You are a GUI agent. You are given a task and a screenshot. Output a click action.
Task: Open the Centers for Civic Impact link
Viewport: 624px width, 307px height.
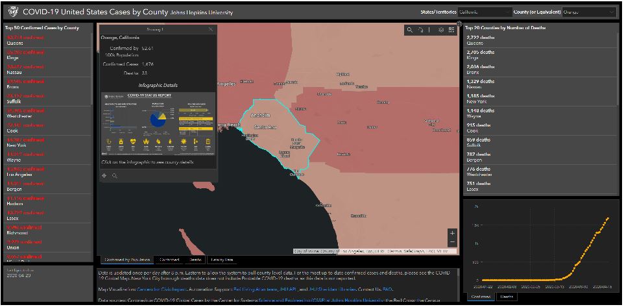[160, 289]
